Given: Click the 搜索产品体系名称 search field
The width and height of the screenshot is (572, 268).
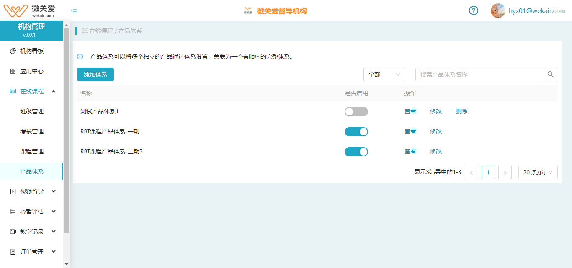Looking at the screenshot, I should pos(479,74).
